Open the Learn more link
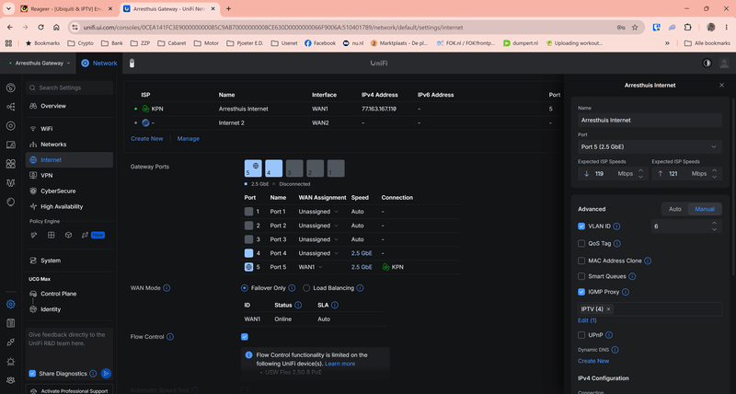The height and width of the screenshot is (394, 736). tap(339, 364)
